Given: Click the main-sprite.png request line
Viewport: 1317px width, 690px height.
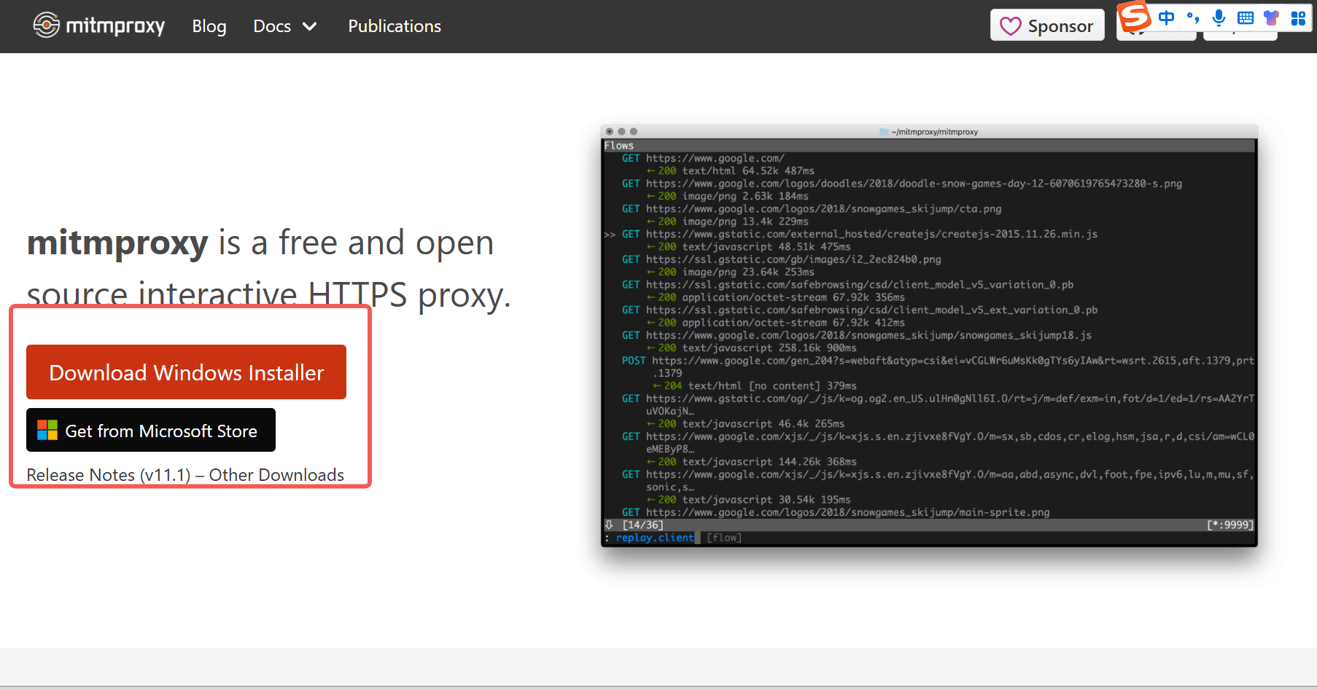Looking at the screenshot, I should coord(836,512).
